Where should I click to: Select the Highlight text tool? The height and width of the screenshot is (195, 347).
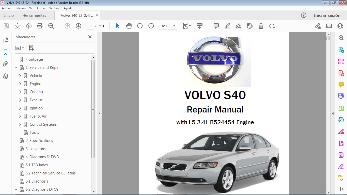click(227, 26)
